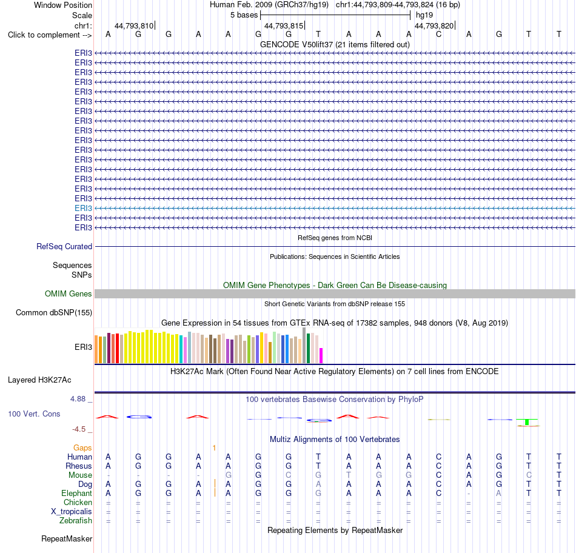Click the dark green bar in the GTEx chart
Image resolution: width=576 pixels, height=553 pixels.
pyautogui.click(x=309, y=348)
